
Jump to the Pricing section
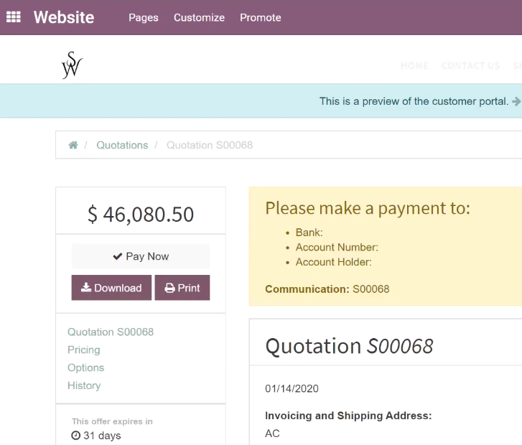click(84, 350)
